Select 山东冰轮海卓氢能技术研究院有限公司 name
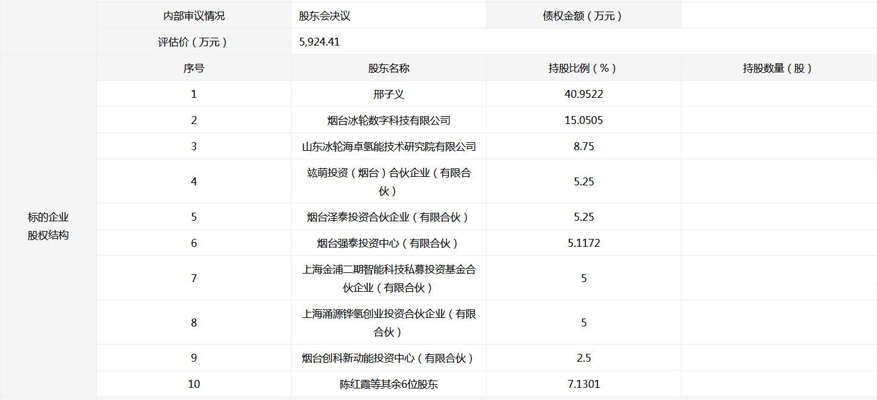Image resolution: width=877 pixels, height=400 pixels. [x=389, y=147]
